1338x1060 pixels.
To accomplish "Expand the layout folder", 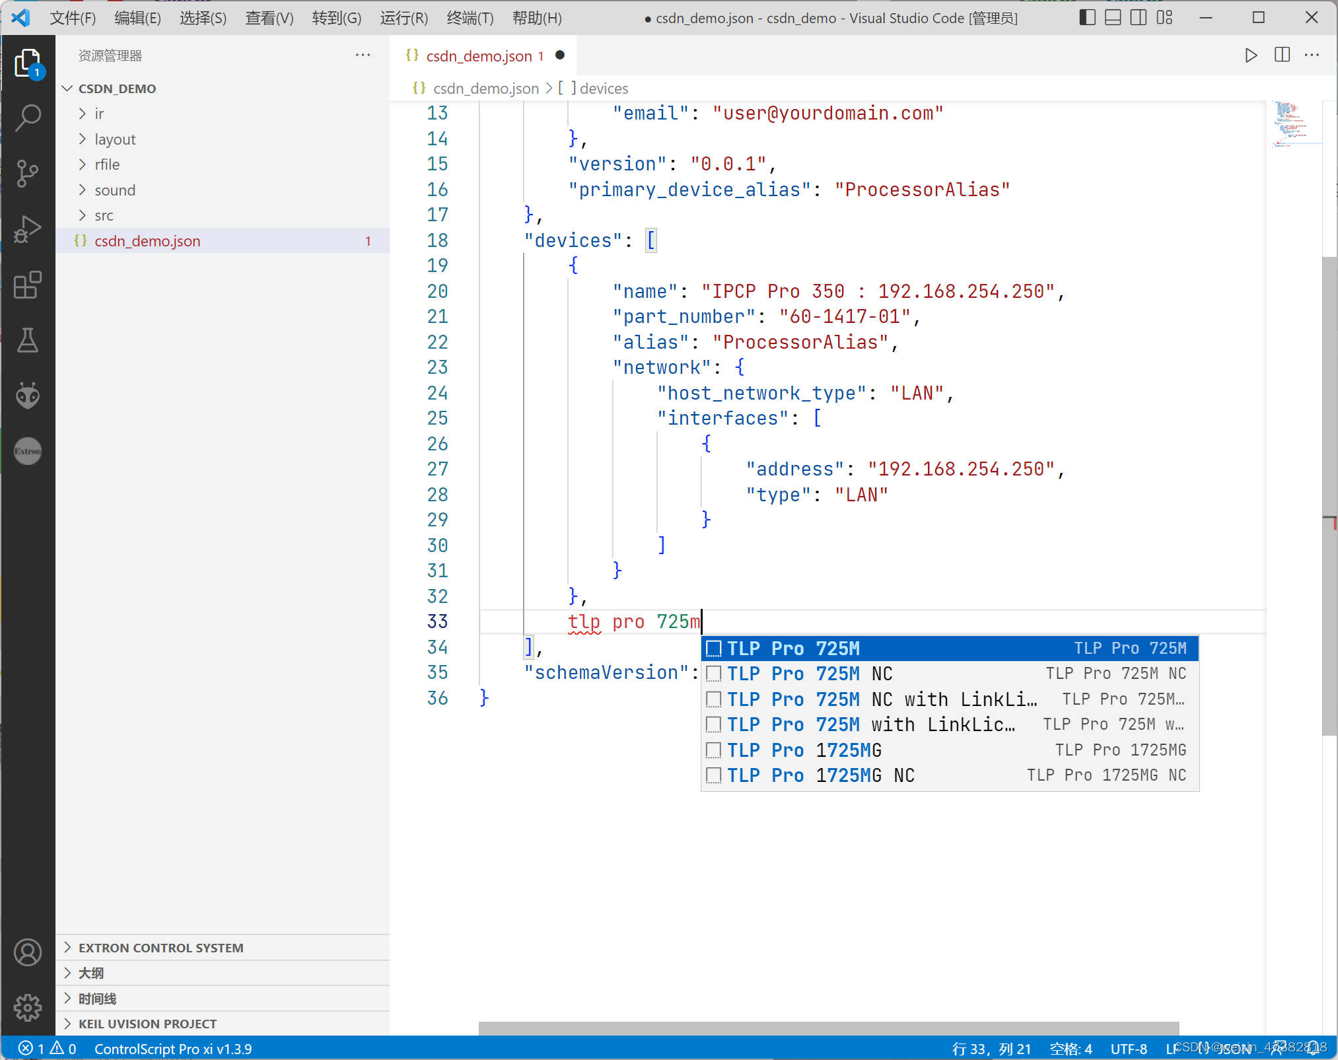I will click(x=115, y=139).
